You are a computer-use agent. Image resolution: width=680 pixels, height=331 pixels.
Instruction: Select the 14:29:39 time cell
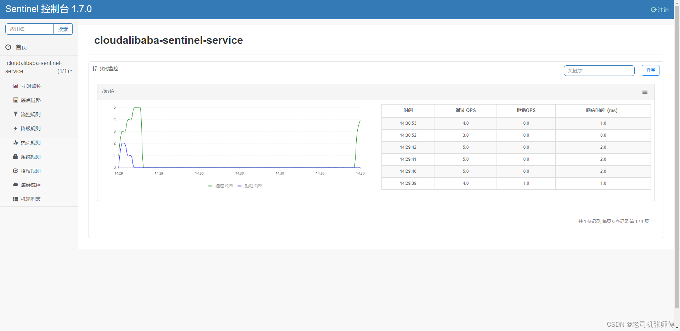pyautogui.click(x=408, y=183)
